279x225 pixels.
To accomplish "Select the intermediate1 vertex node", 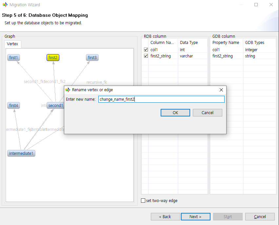I will (21, 153).
